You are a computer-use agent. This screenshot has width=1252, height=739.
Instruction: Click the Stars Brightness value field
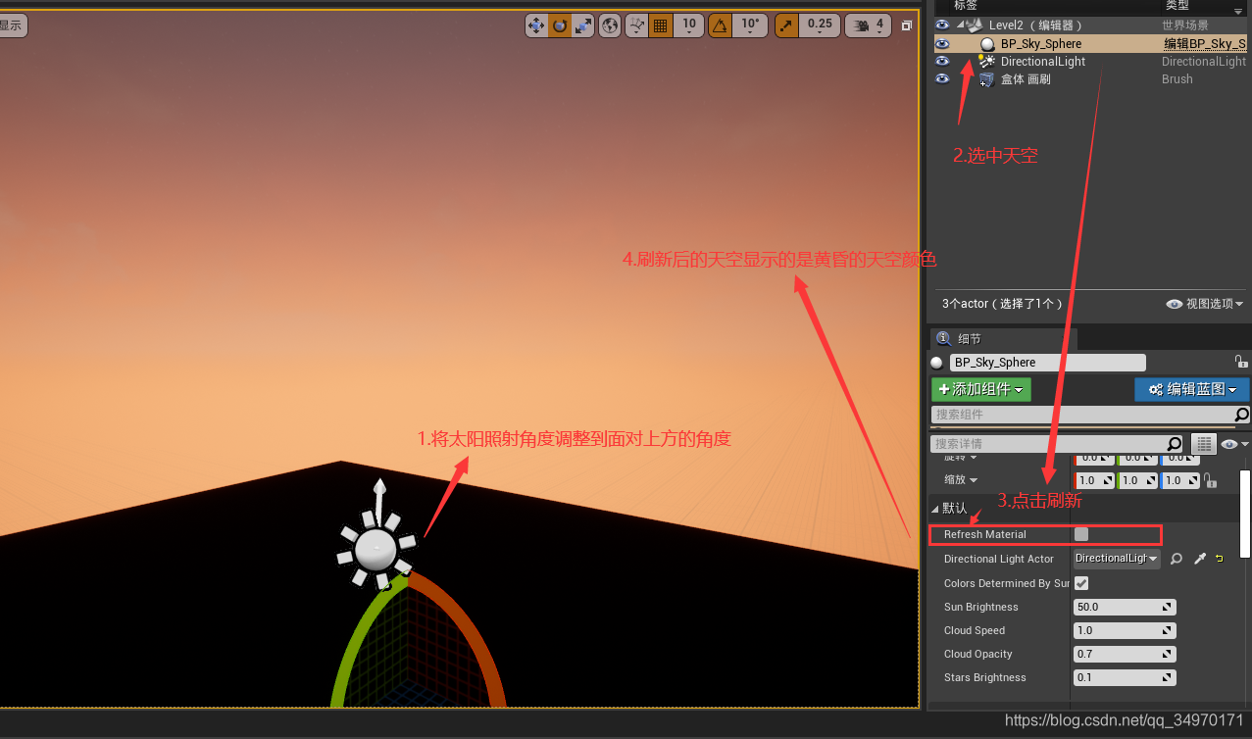1126,677
